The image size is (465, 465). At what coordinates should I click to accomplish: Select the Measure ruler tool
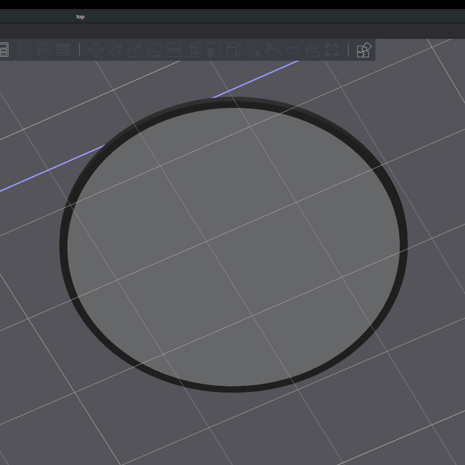point(292,50)
